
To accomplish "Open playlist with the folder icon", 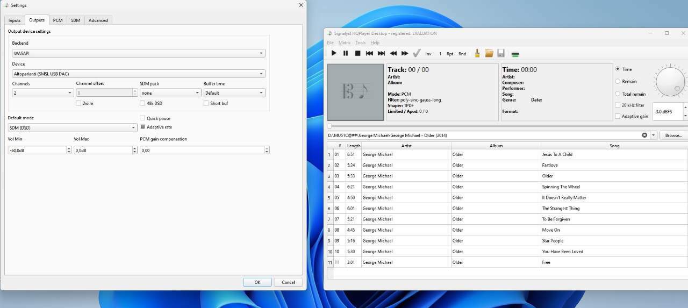I will [x=489, y=53].
